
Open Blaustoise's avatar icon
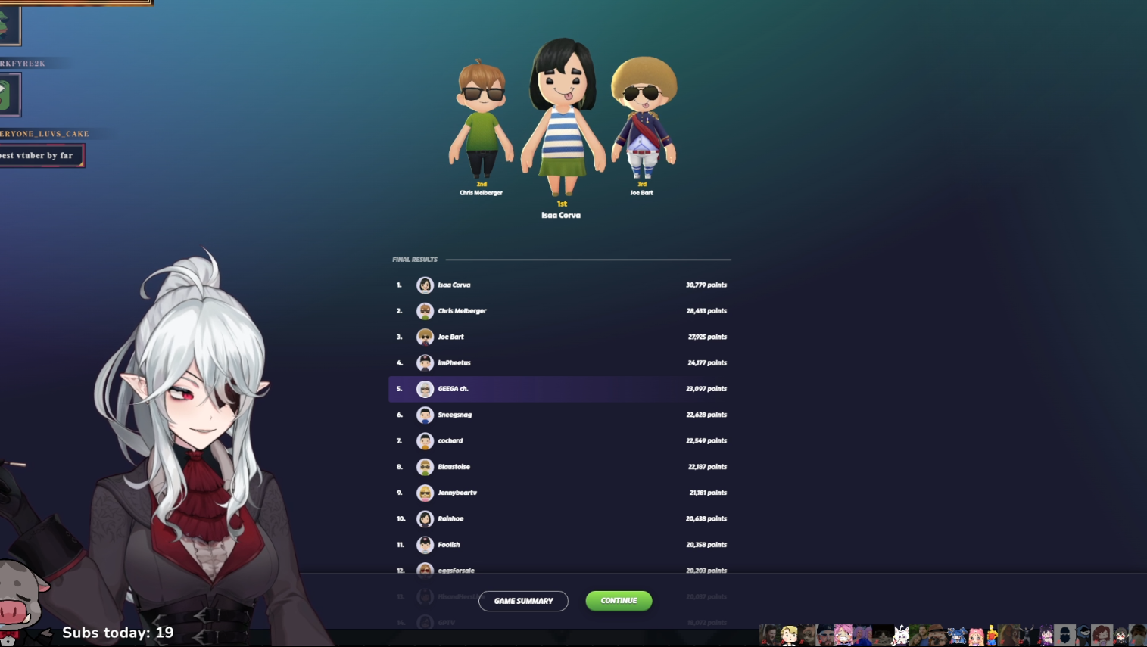(425, 467)
